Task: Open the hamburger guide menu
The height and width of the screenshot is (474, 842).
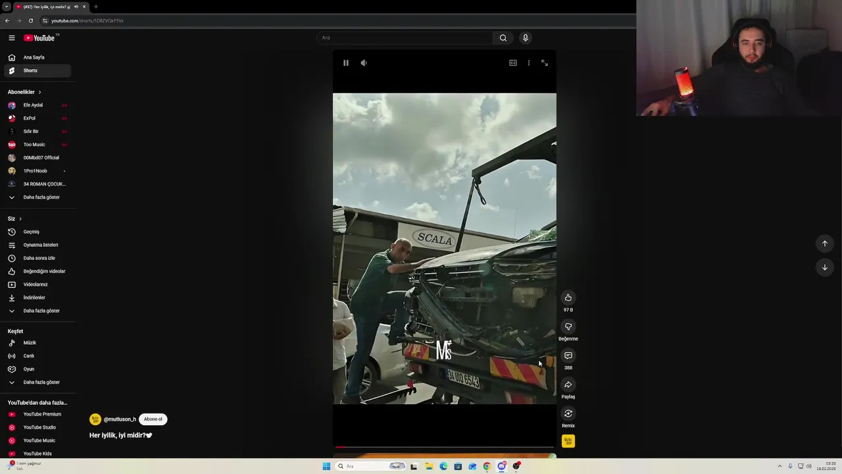Action: click(x=11, y=38)
